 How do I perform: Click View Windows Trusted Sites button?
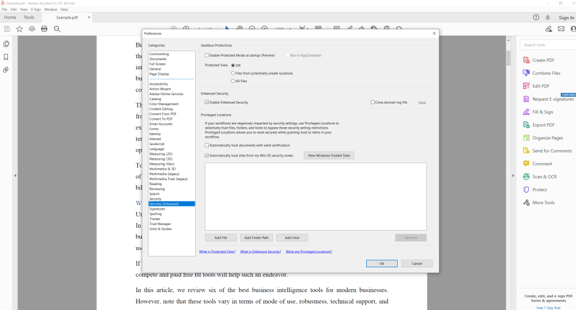[328, 156]
